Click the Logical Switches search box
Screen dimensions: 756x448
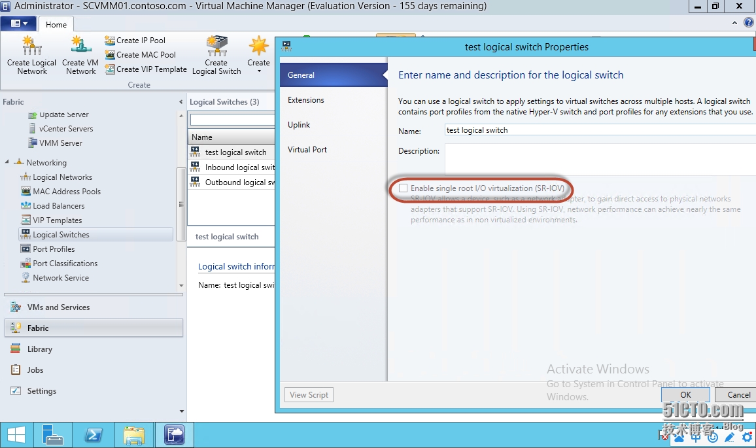click(232, 119)
